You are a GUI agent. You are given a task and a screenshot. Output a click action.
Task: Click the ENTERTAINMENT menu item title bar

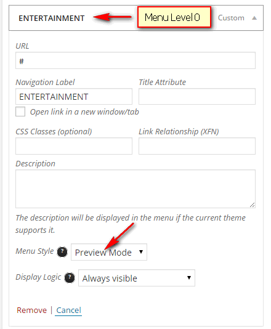(x=136, y=18)
